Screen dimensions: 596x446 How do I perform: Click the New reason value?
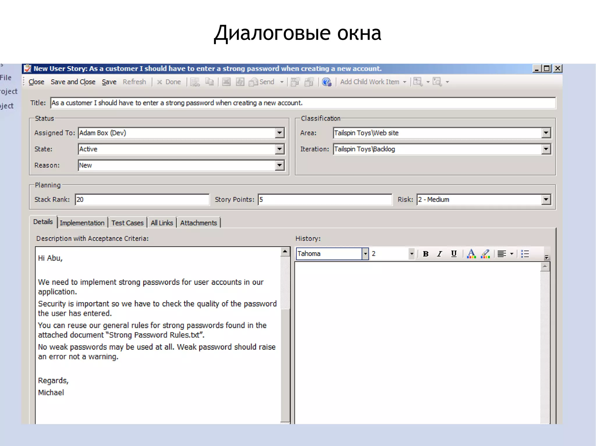click(x=85, y=166)
